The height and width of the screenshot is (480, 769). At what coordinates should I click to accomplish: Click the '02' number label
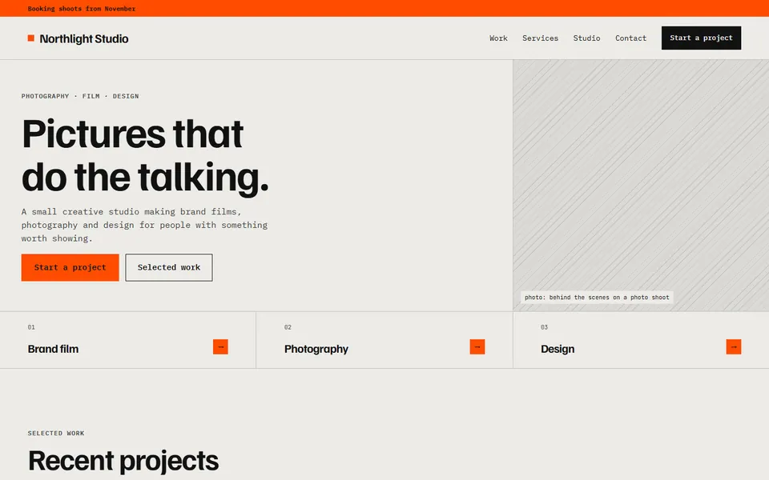(x=288, y=326)
